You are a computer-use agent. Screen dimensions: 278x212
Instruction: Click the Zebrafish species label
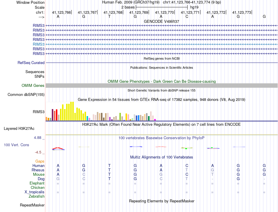coord(37,197)
